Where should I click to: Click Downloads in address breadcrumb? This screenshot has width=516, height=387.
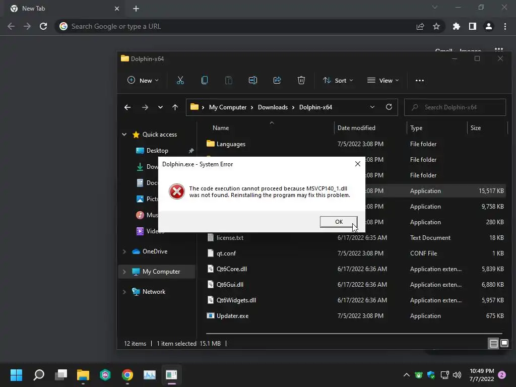click(x=273, y=107)
